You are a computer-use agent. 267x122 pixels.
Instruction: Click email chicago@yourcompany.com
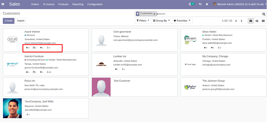point(217,65)
